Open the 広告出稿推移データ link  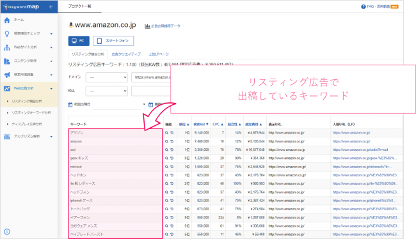click(x=166, y=26)
